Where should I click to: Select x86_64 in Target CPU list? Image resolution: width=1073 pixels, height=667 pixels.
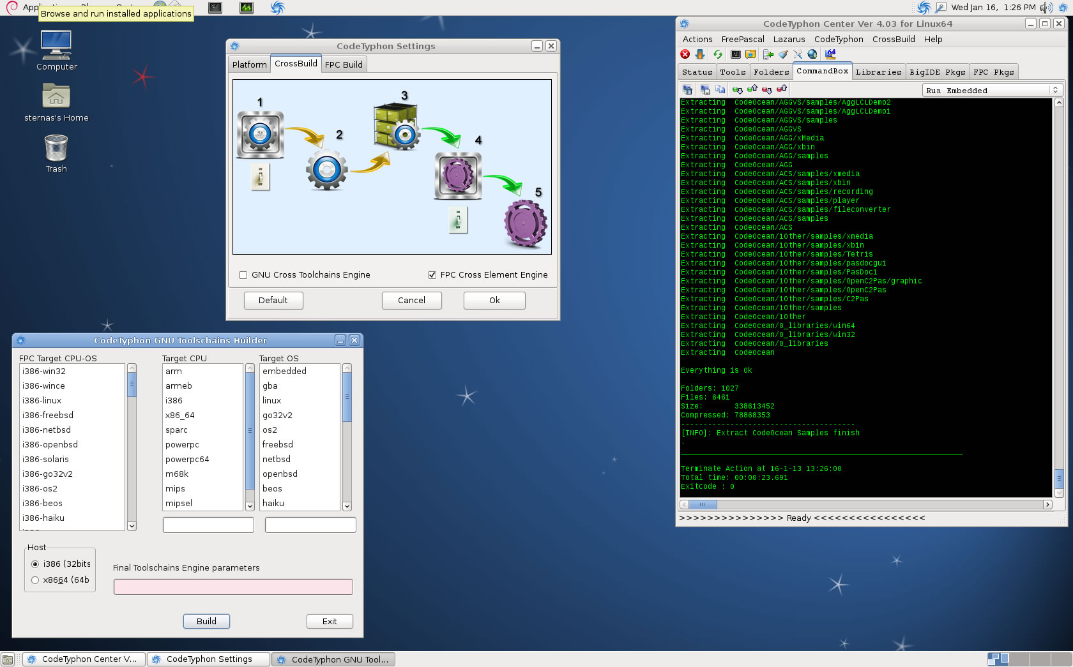pyautogui.click(x=204, y=416)
